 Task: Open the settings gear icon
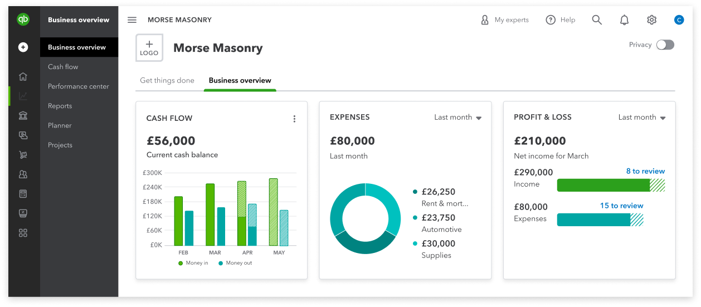[651, 20]
